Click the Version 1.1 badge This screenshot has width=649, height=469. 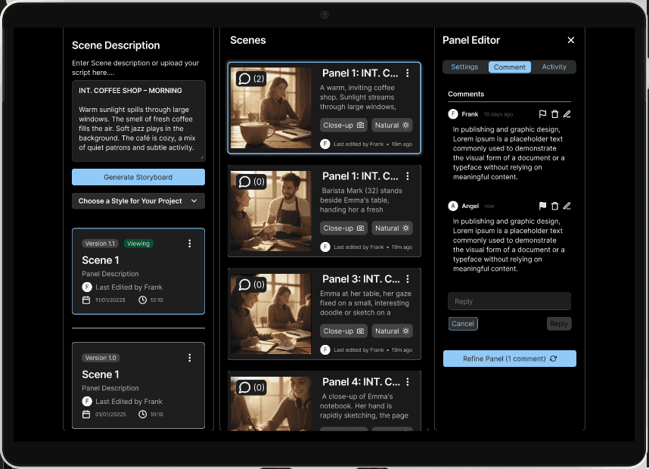pyautogui.click(x=100, y=244)
